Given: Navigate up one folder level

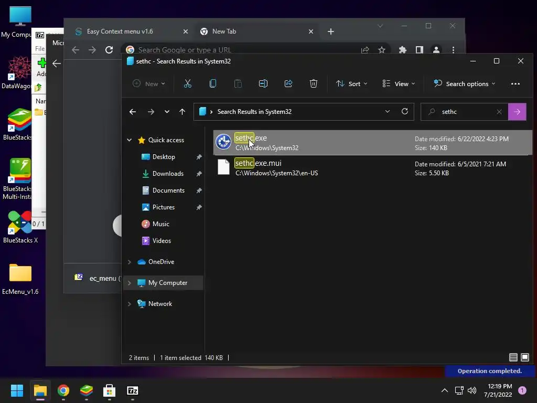Looking at the screenshot, I should coord(182,112).
